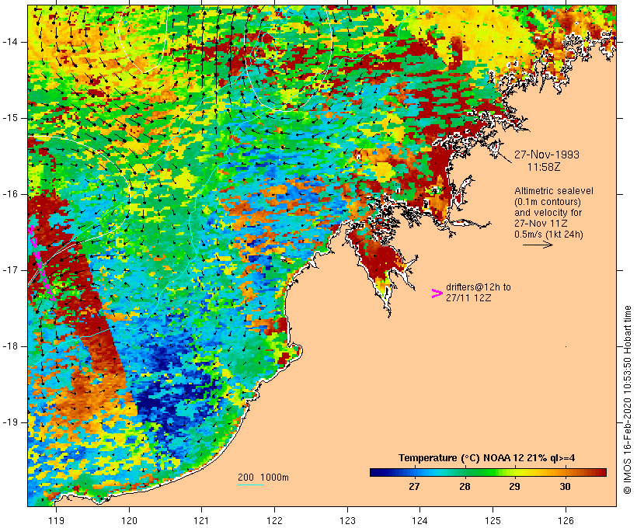
Task: Click the colorbar tick label 29
Action: point(515,487)
